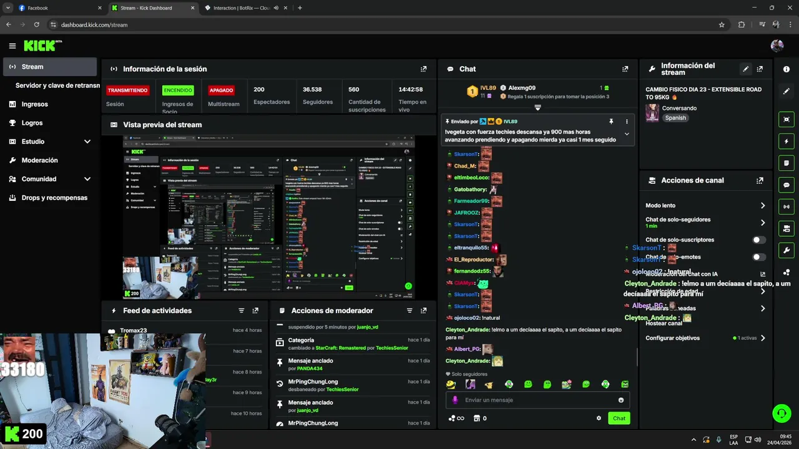This screenshot has width=799, height=449.
Task: Pop out the Información de la sesión panel
Action: click(424, 69)
